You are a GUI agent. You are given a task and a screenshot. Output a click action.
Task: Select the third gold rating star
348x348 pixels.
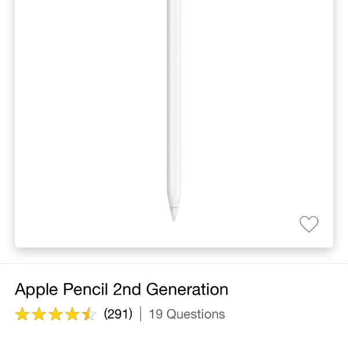(x=56, y=314)
